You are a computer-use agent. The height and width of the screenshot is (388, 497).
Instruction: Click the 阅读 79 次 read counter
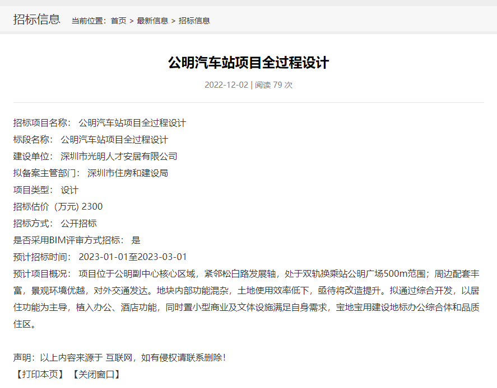[273, 85]
